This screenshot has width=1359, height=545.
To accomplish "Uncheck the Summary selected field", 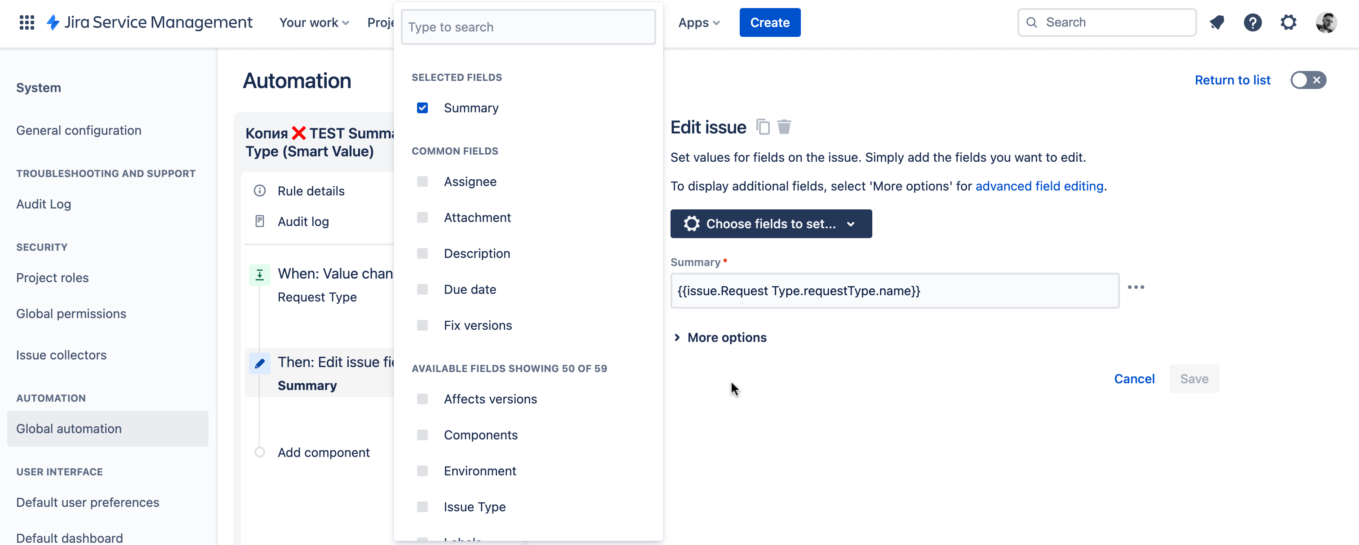I will pos(422,107).
